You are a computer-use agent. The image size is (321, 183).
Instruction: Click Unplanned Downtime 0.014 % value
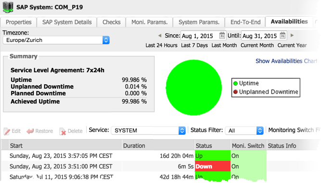(x=136, y=87)
